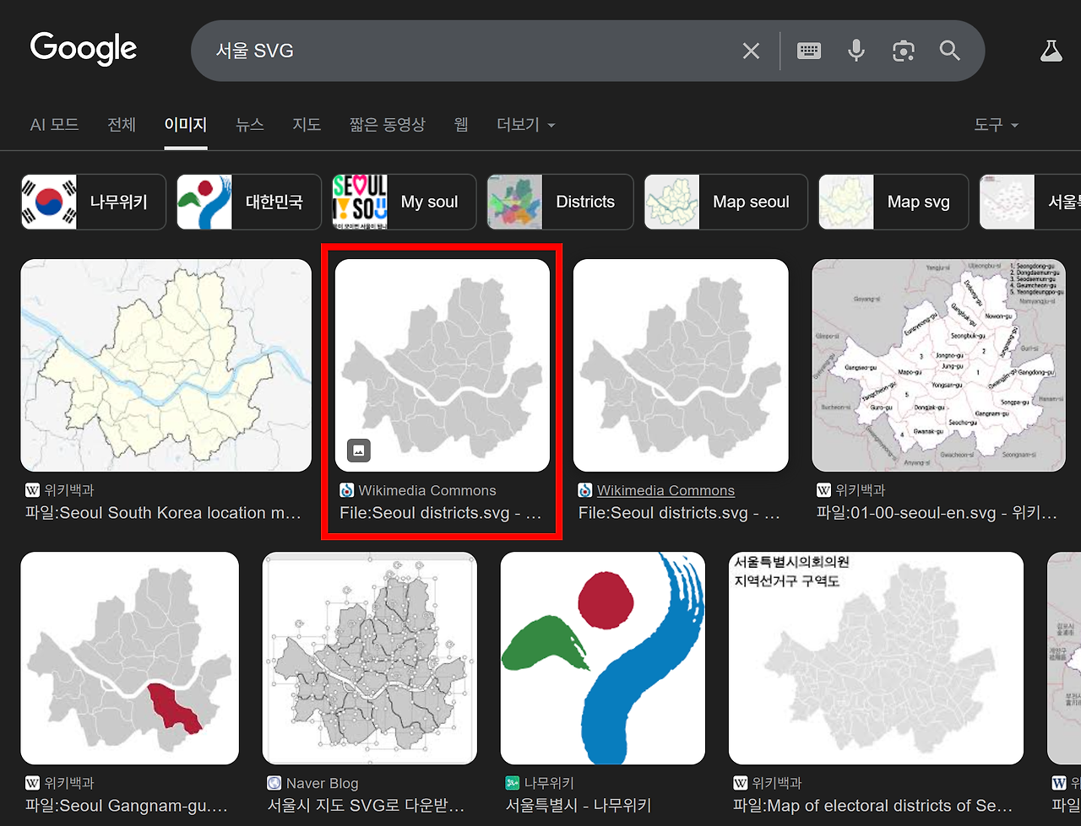Select the My soul filter chip

tap(404, 202)
